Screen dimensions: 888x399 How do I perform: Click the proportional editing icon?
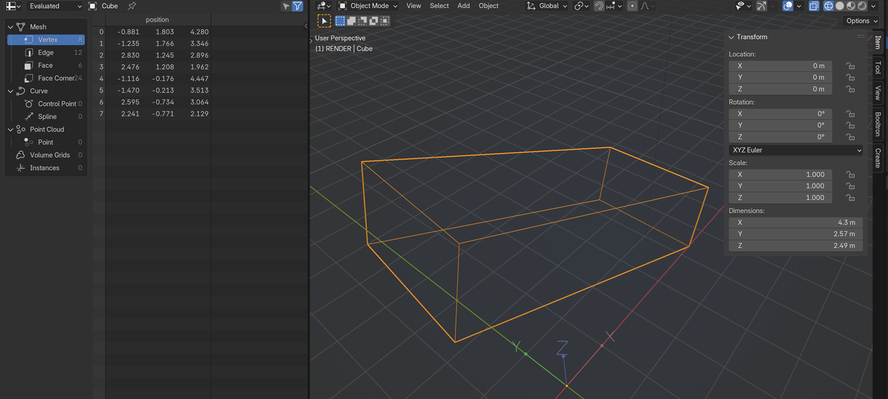pos(632,6)
